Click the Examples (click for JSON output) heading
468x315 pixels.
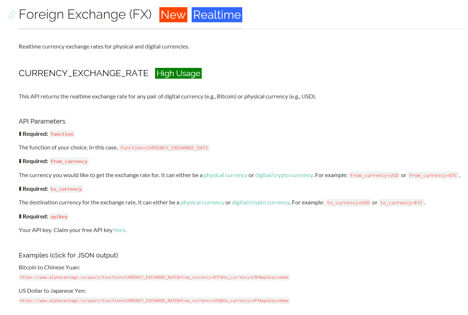(x=69, y=255)
